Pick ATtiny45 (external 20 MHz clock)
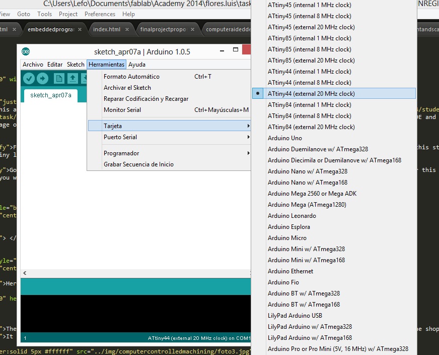Screen dimensions: 439x355 [x=334, y=27]
